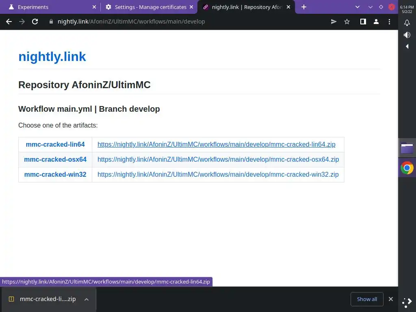
Task: Click the diamond window control icon
Action: point(381,7)
